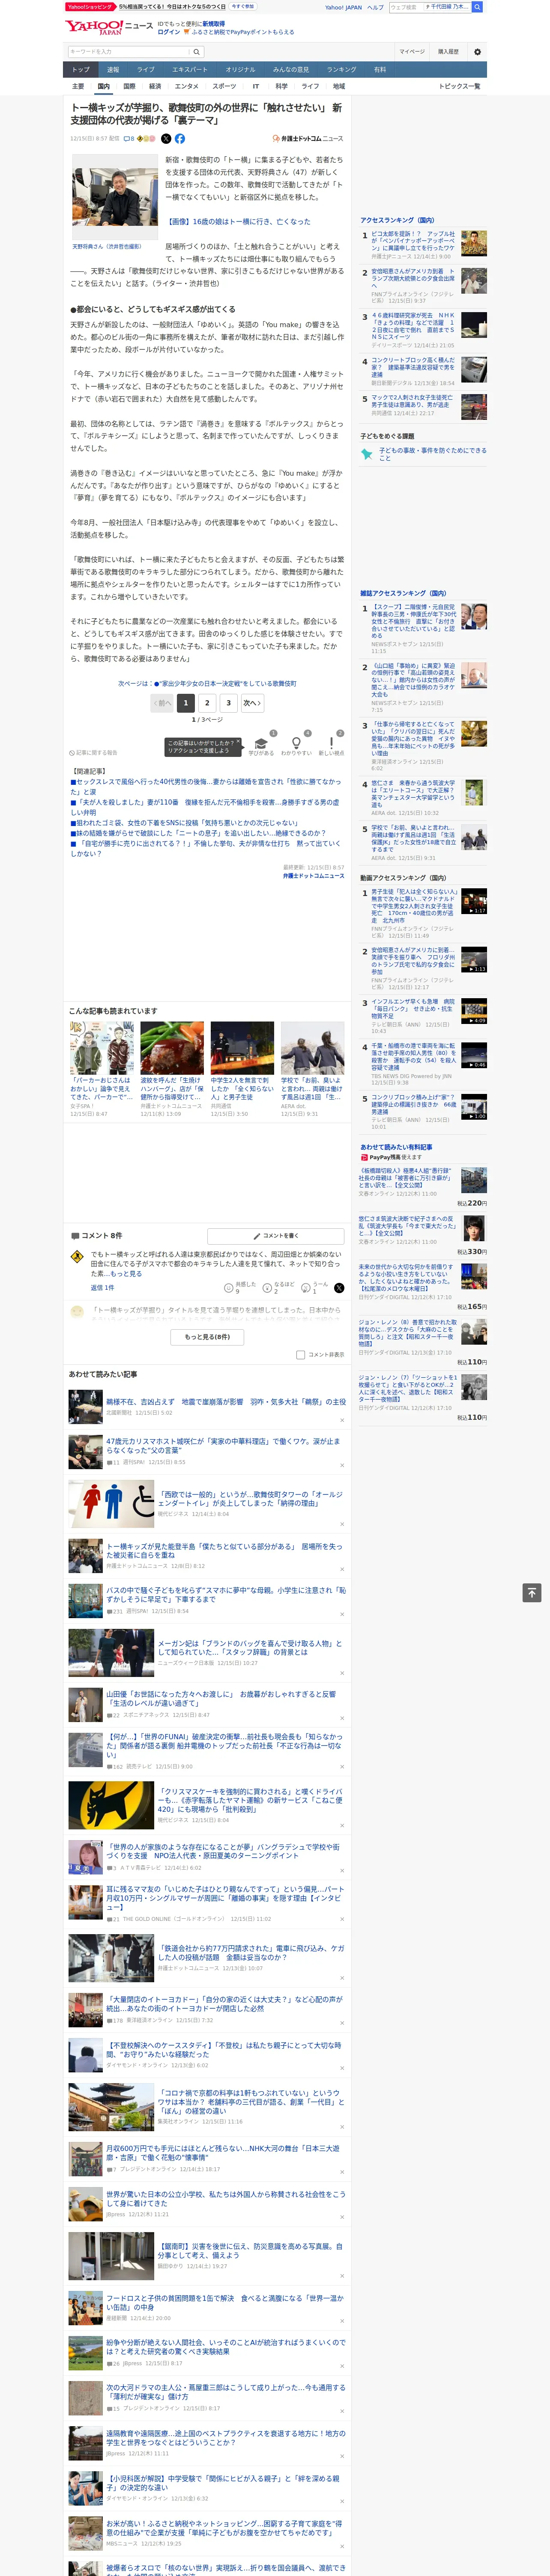Click the コメントを書く button

pyautogui.click(x=275, y=1236)
